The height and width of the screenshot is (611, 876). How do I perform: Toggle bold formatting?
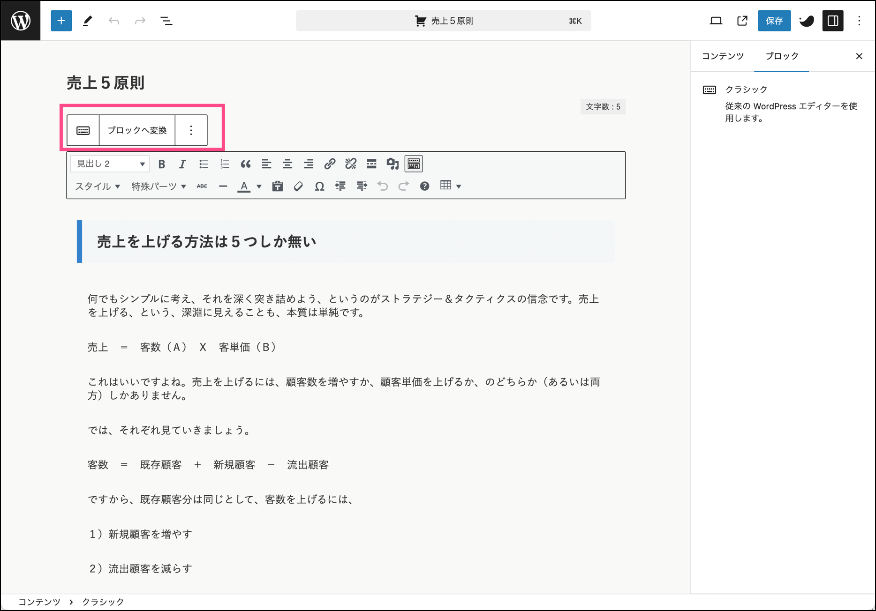click(x=162, y=164)
